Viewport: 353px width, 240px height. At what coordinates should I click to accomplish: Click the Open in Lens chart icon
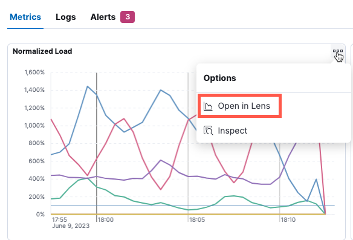click(x=208, y=106)
